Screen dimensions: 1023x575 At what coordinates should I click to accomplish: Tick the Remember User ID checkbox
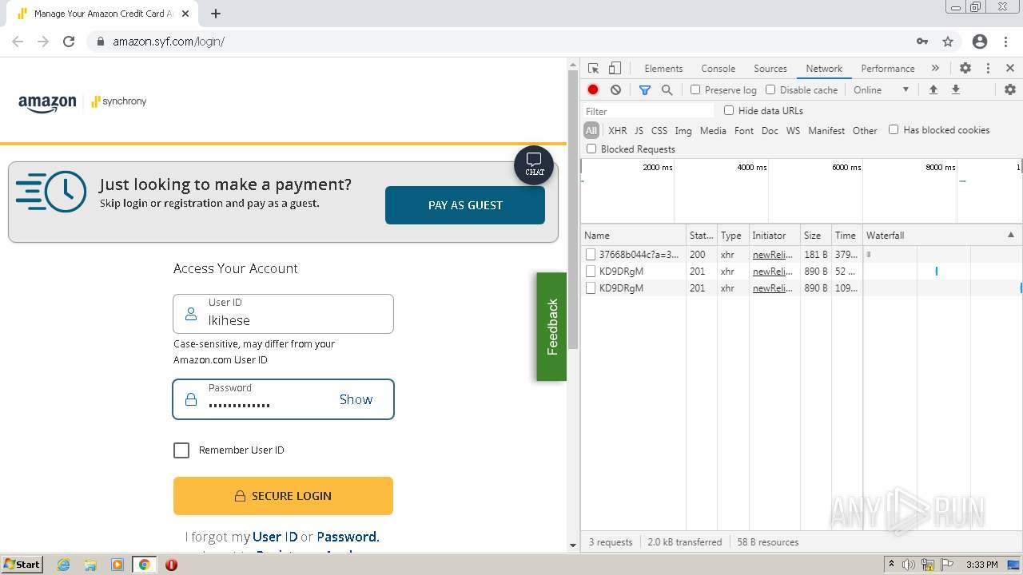point(181,450)
